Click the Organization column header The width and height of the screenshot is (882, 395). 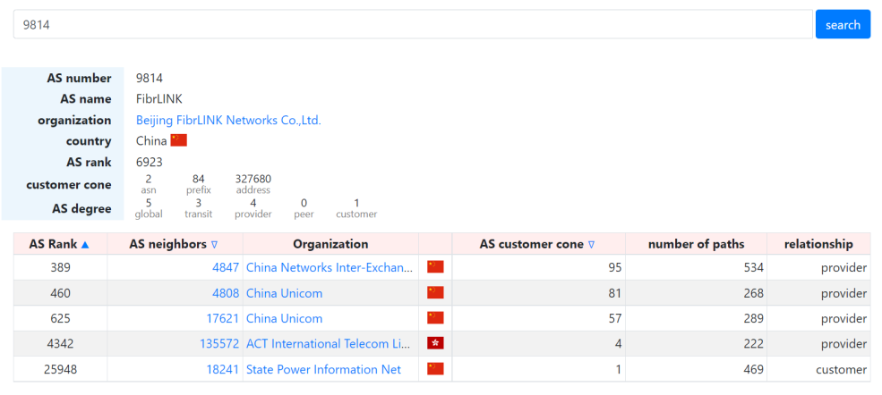click(330, 244)
